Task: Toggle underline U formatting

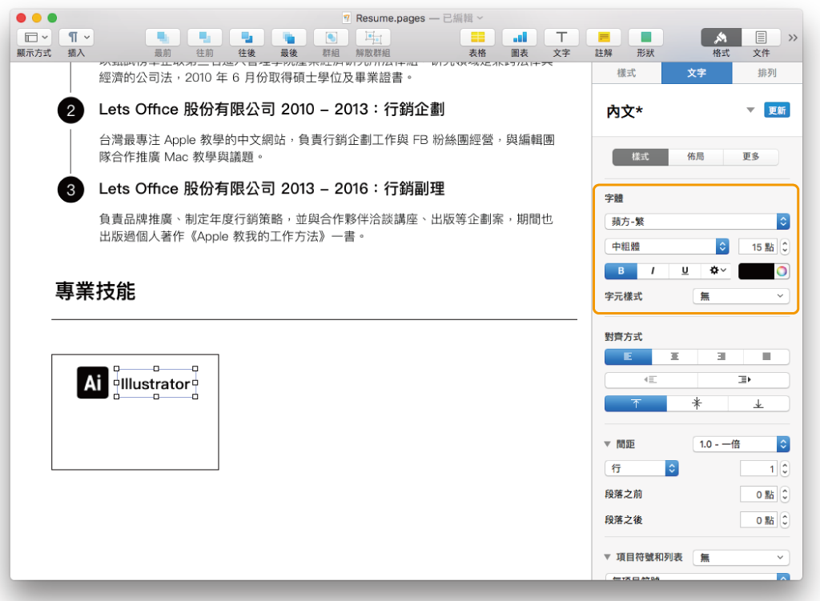Action: pyautogui.click(x=685, y=270)
